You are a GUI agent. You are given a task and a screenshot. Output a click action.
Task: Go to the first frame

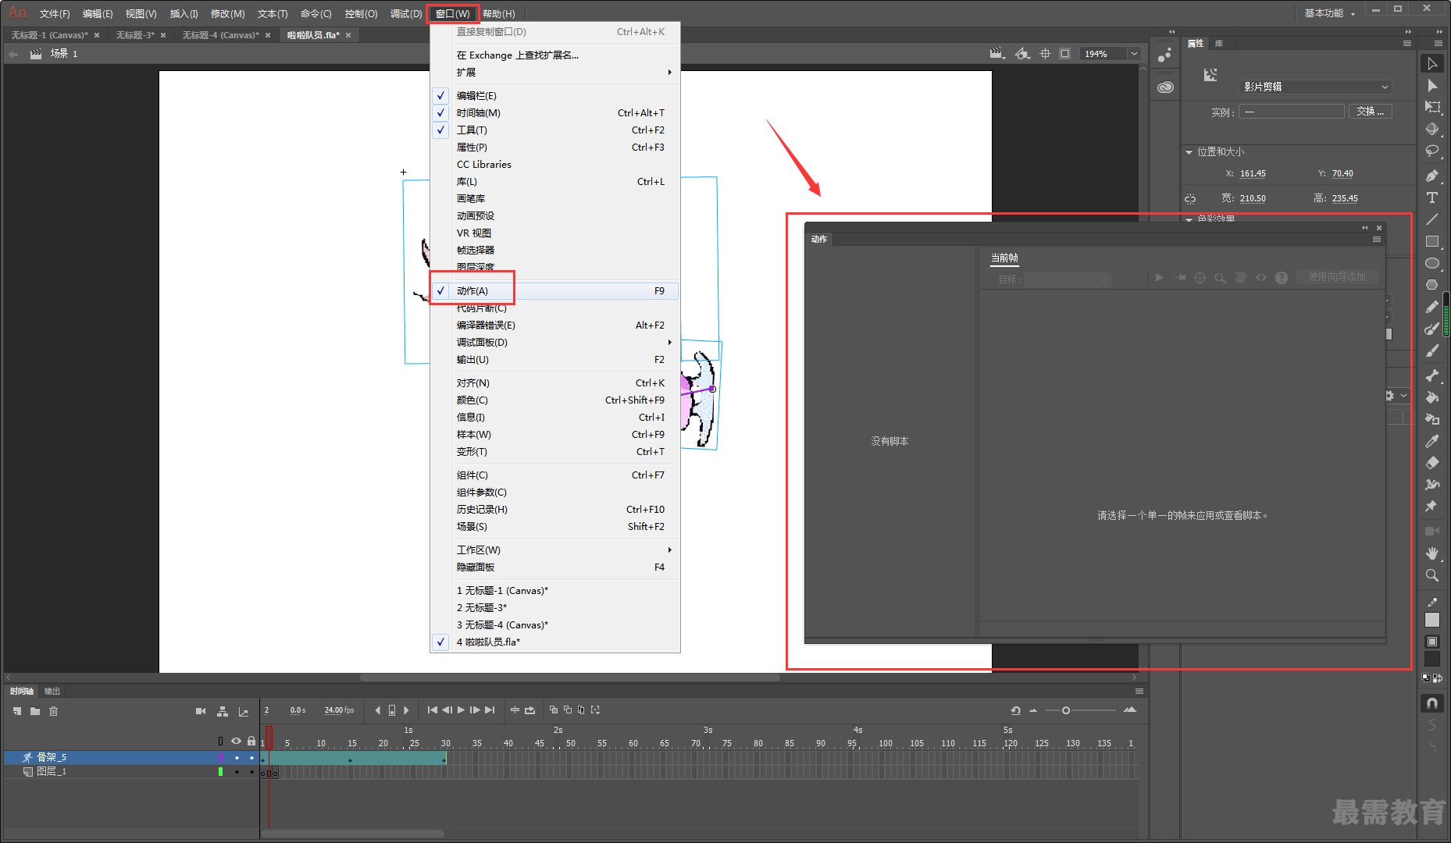coord(433,710)
